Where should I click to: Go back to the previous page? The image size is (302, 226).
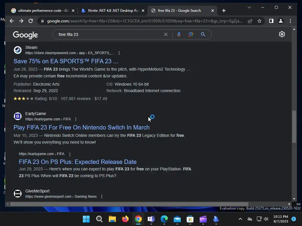tap(12, 21)
